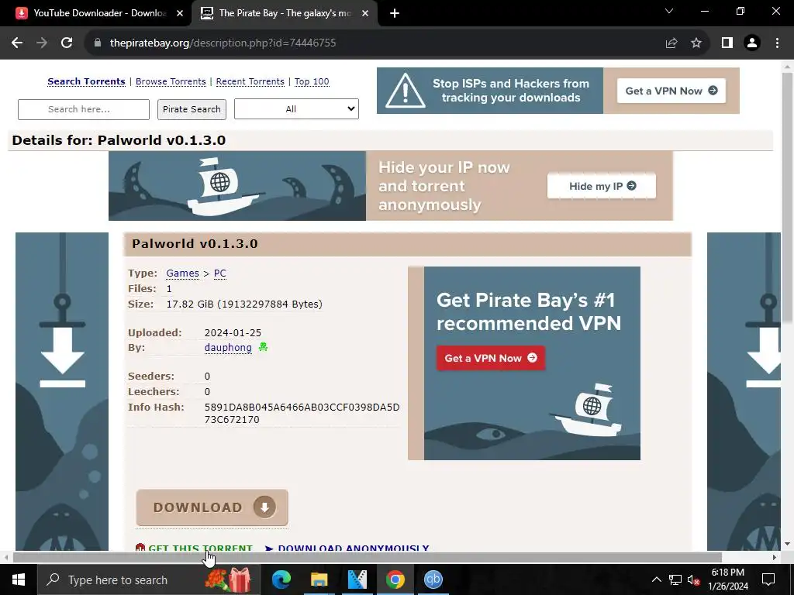Click uploaded date '2024-01-25'
Screen dimensions: 794x595
(x=233, y=333)
